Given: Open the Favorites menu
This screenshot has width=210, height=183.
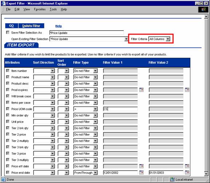Looking at the screenshot, I should [x=40, y=9].
